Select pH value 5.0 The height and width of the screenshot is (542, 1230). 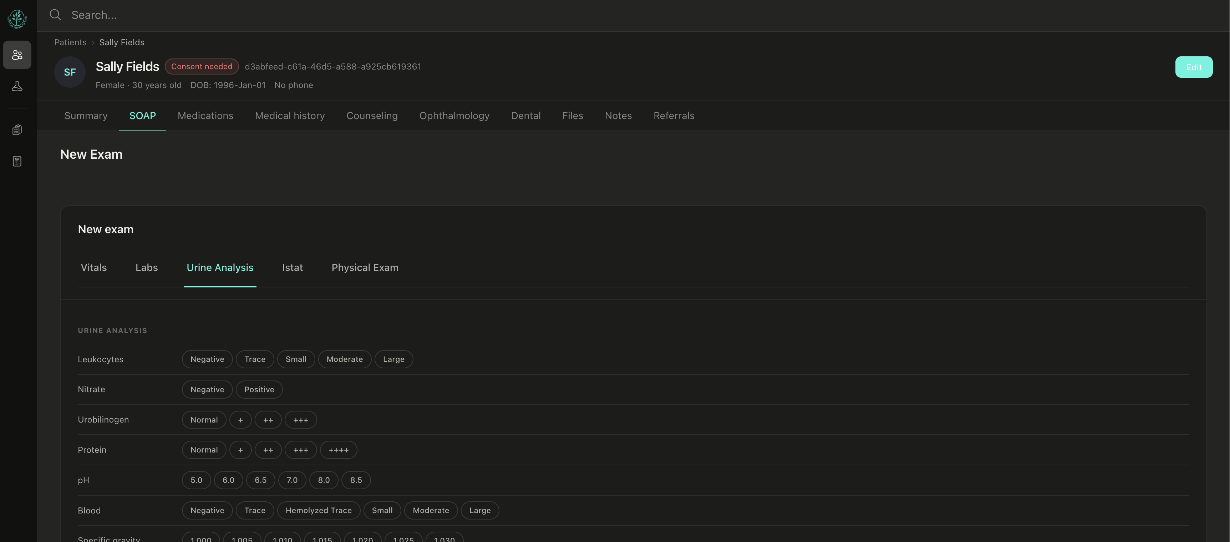(x=196, y=480)
